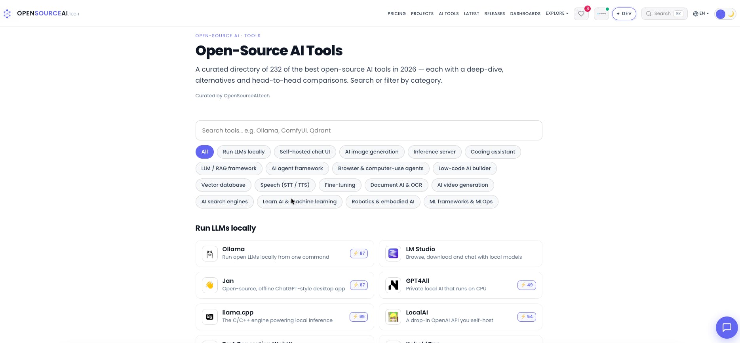
Task: Click the Jan waving hand icon
Action: [x=210, y=285]
